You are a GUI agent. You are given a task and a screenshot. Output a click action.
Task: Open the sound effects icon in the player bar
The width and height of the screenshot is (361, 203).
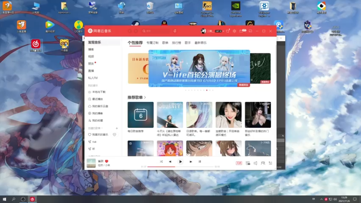[x=248, y=163]
